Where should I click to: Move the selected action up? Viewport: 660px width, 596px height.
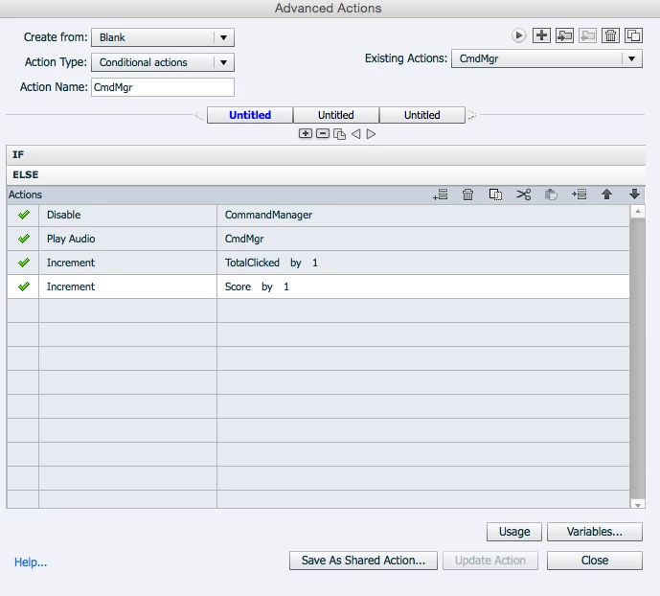click(x=606, y=195)
